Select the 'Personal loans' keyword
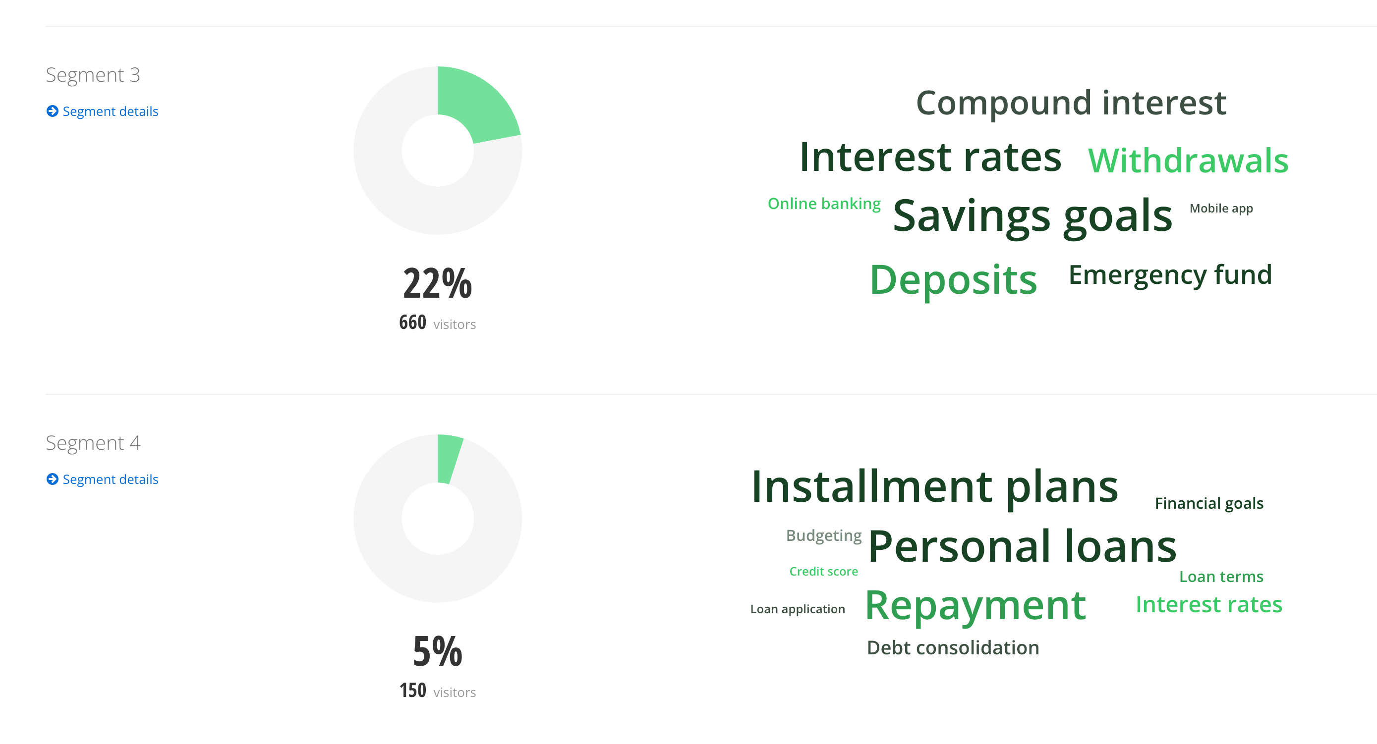This screenshot has width=1377, height=744. 1022,546
